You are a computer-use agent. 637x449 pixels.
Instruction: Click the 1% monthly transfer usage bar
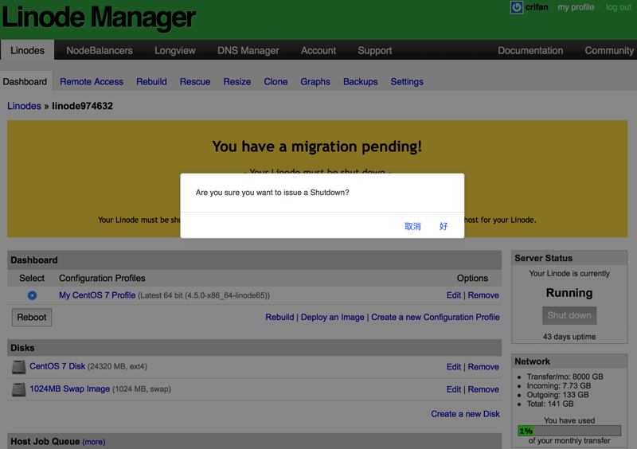tap(569, 431)
